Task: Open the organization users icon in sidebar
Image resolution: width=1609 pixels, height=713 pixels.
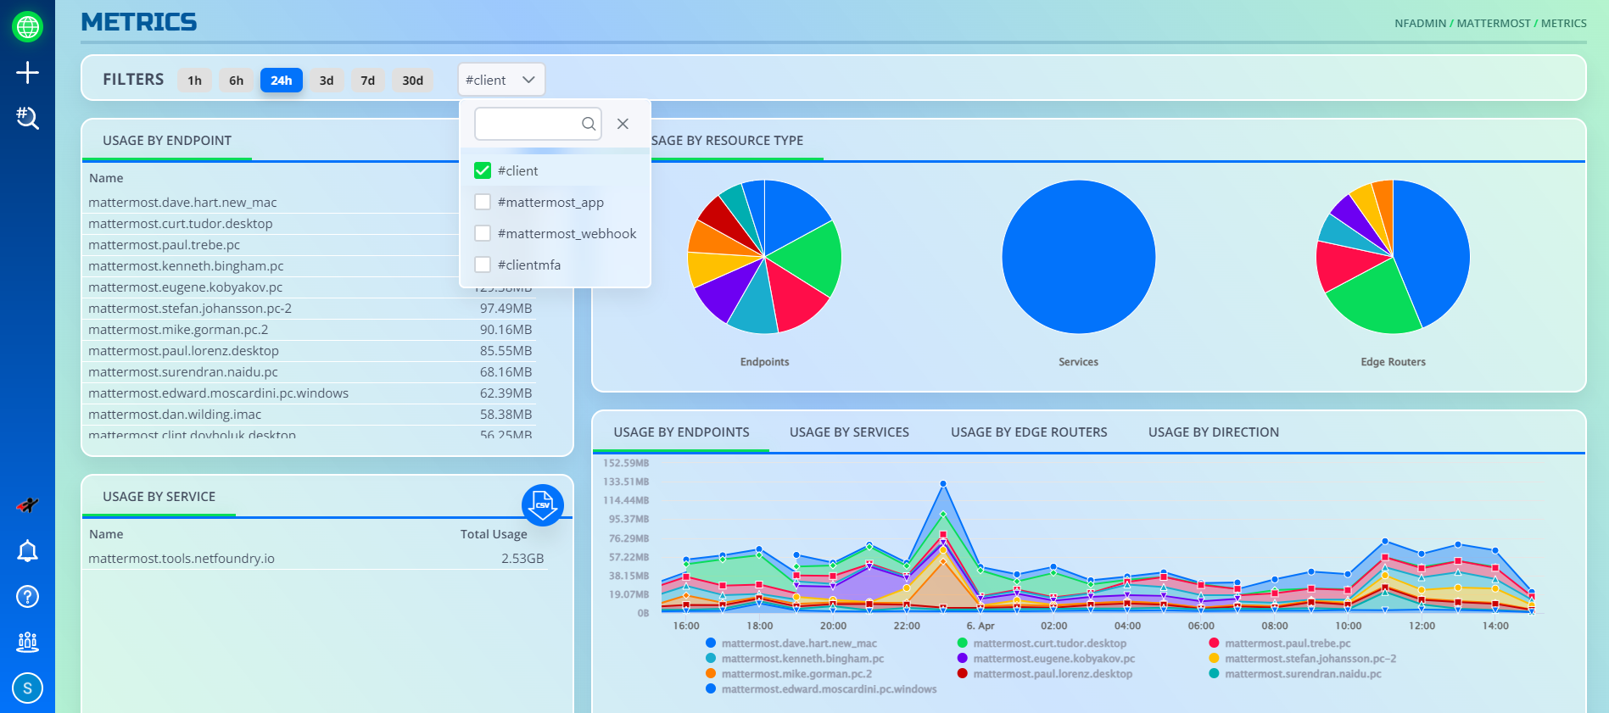Action: [27, 642]
